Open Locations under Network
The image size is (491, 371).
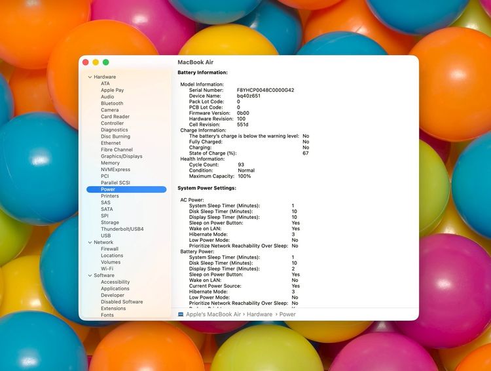point(112,256)
